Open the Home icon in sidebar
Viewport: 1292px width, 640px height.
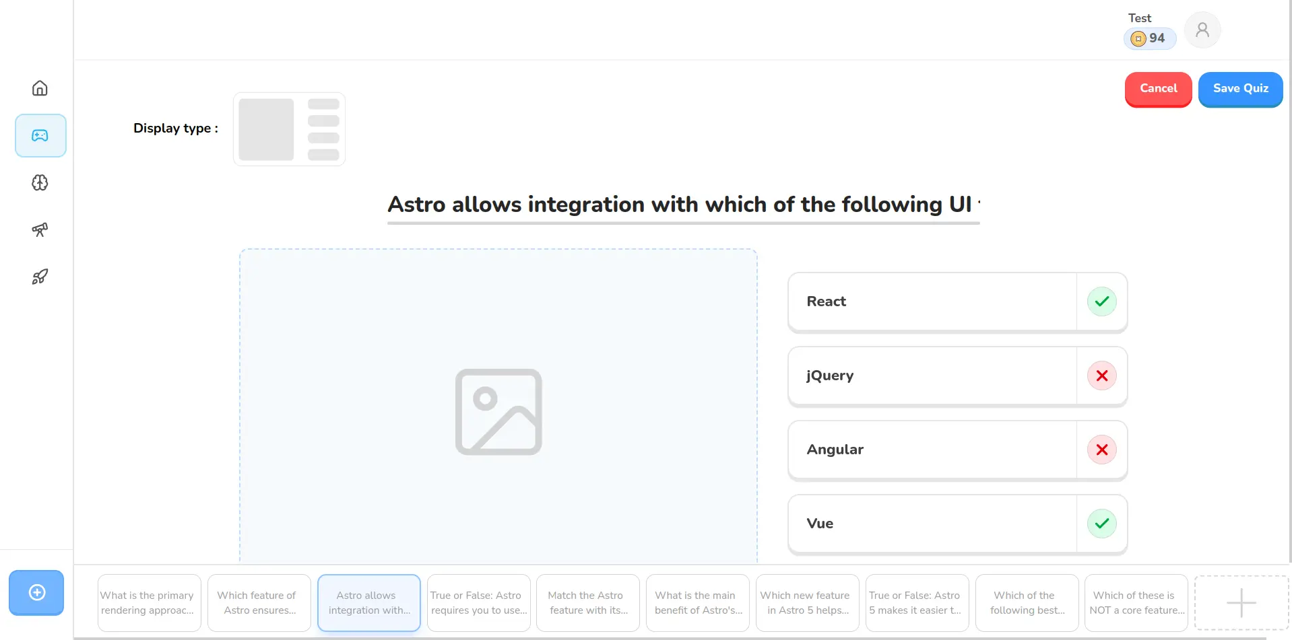(40, 88)
